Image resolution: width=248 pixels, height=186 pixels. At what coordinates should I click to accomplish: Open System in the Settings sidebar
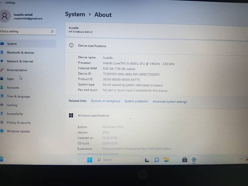28,44
